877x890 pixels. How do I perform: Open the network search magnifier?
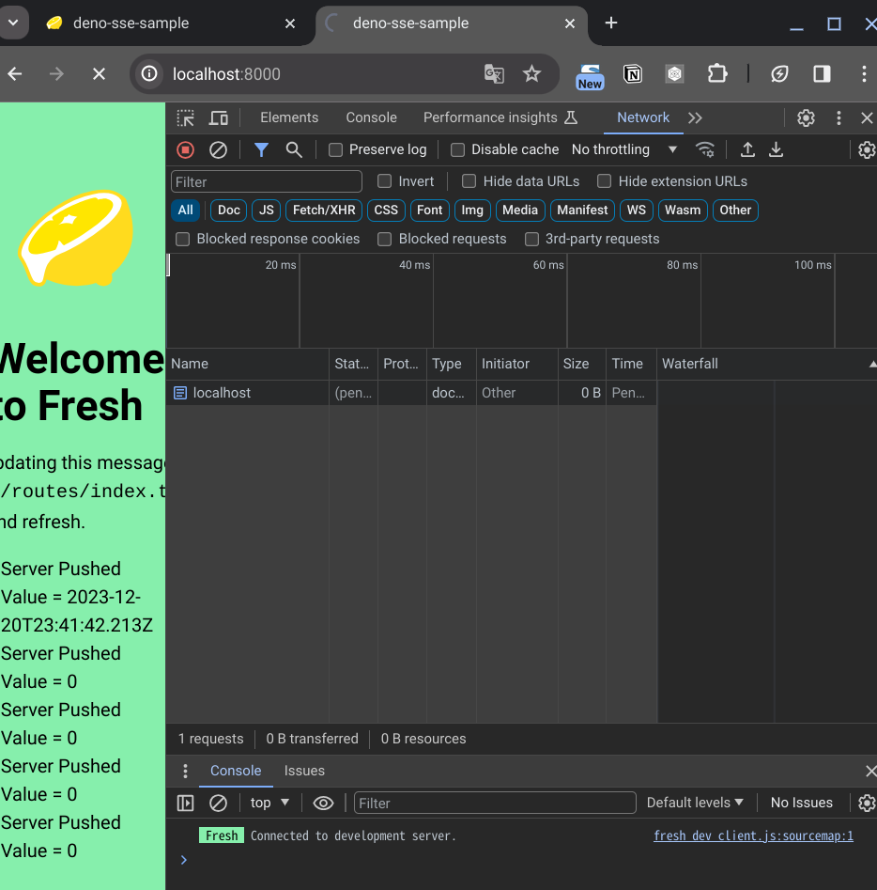coord(294,149)
